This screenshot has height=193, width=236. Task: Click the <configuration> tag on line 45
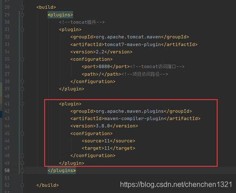click(x=91, y=134)
